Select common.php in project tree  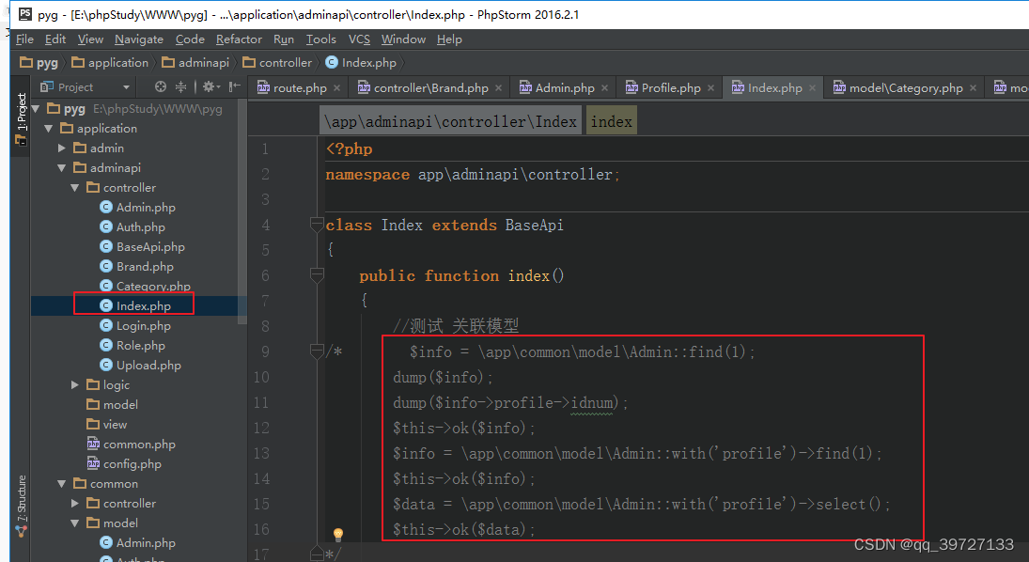pos(132,444)
